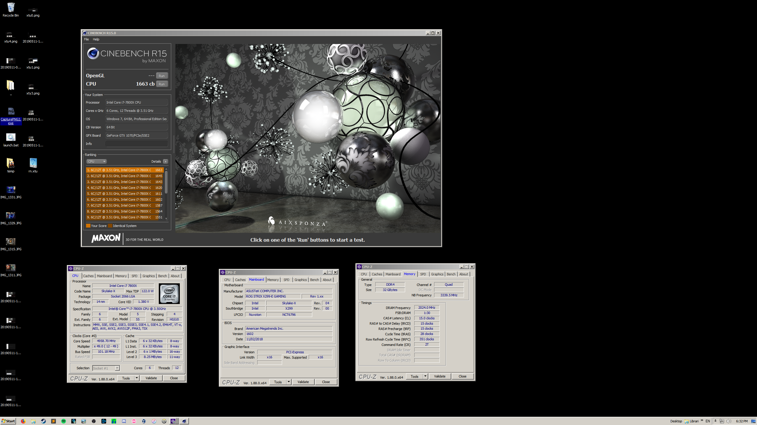Open iTunes from the taskbar
This screenshot has height=425, width=757.
point(154,421)
